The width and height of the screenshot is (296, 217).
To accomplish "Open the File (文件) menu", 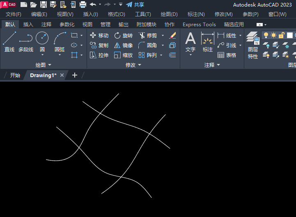I will [14, 14].
